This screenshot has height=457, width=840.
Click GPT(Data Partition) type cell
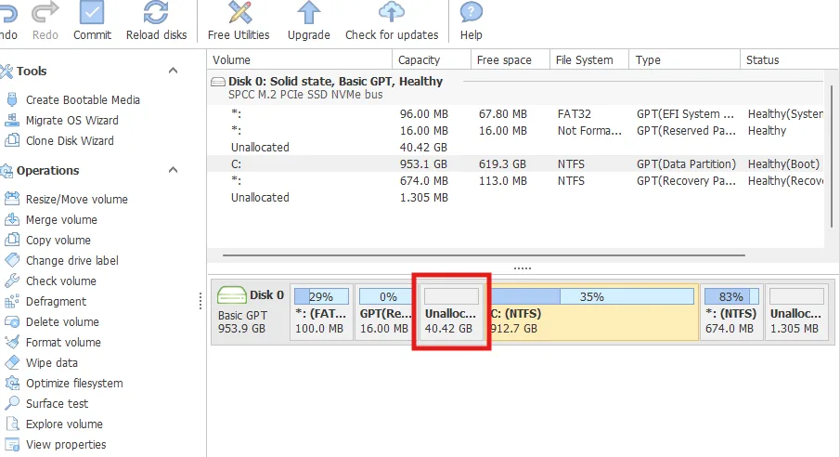pos(686,163)
